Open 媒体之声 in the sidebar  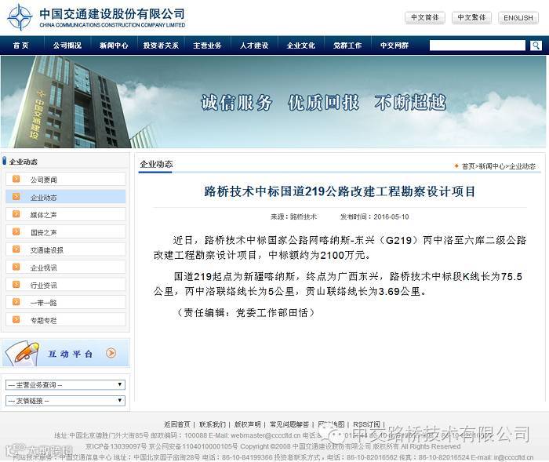pyautogui.click(x=65, y=214)
